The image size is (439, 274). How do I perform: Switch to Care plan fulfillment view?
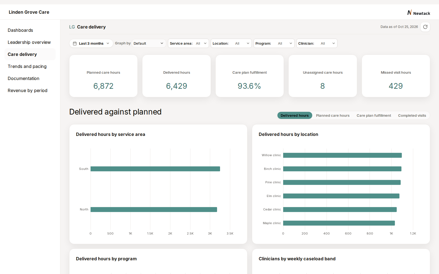tap(374, 115)
